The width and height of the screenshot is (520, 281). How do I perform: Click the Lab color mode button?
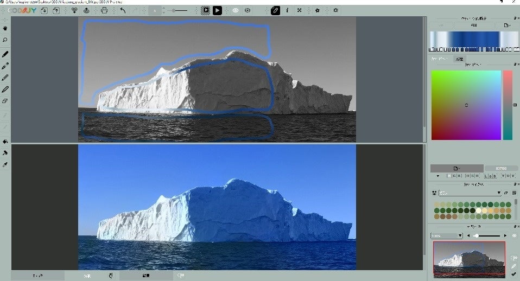tap(490, 176)
